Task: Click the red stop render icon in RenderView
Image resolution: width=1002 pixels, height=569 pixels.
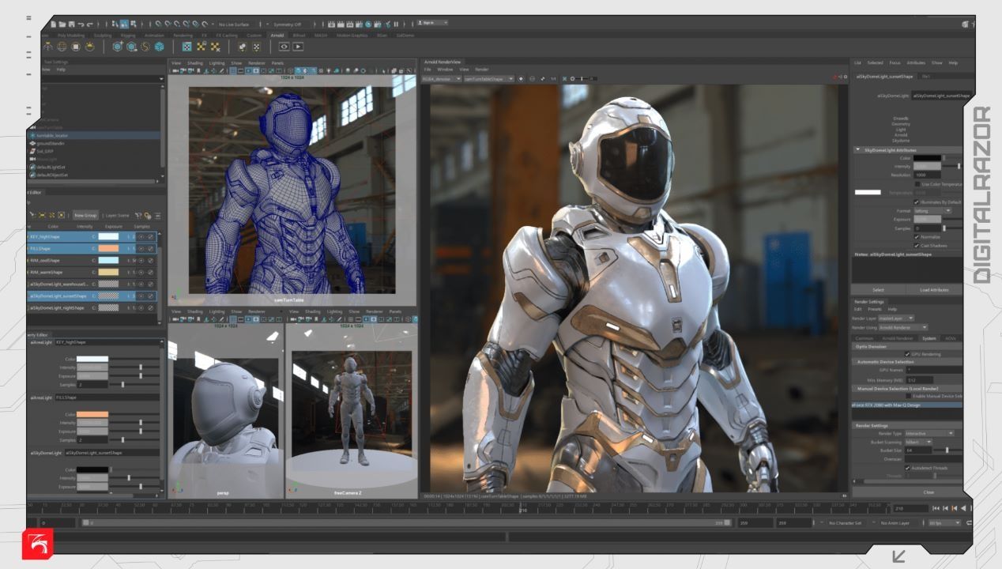Action: click(x=834, y=77)
